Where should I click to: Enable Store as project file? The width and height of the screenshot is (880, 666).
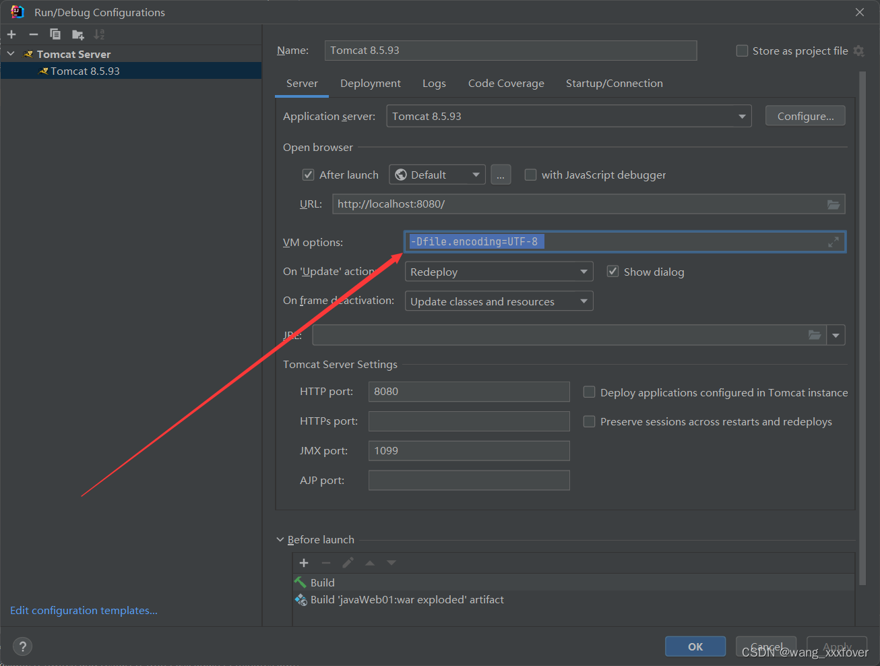click(742, 51)
